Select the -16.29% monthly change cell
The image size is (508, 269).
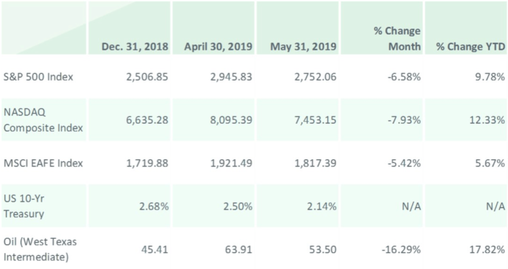pyautogui.click(x=400, y=250)
